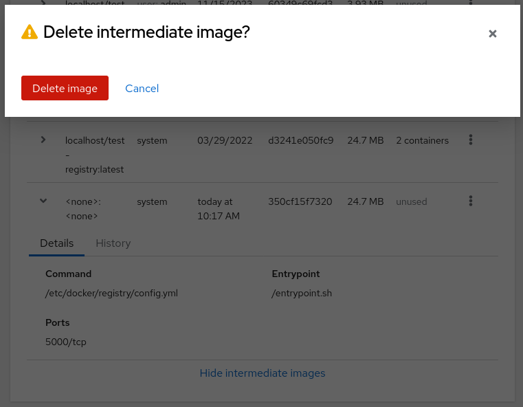523x407 pixels.
Task: Switch to the Details tab
Action: pos(56,243)
